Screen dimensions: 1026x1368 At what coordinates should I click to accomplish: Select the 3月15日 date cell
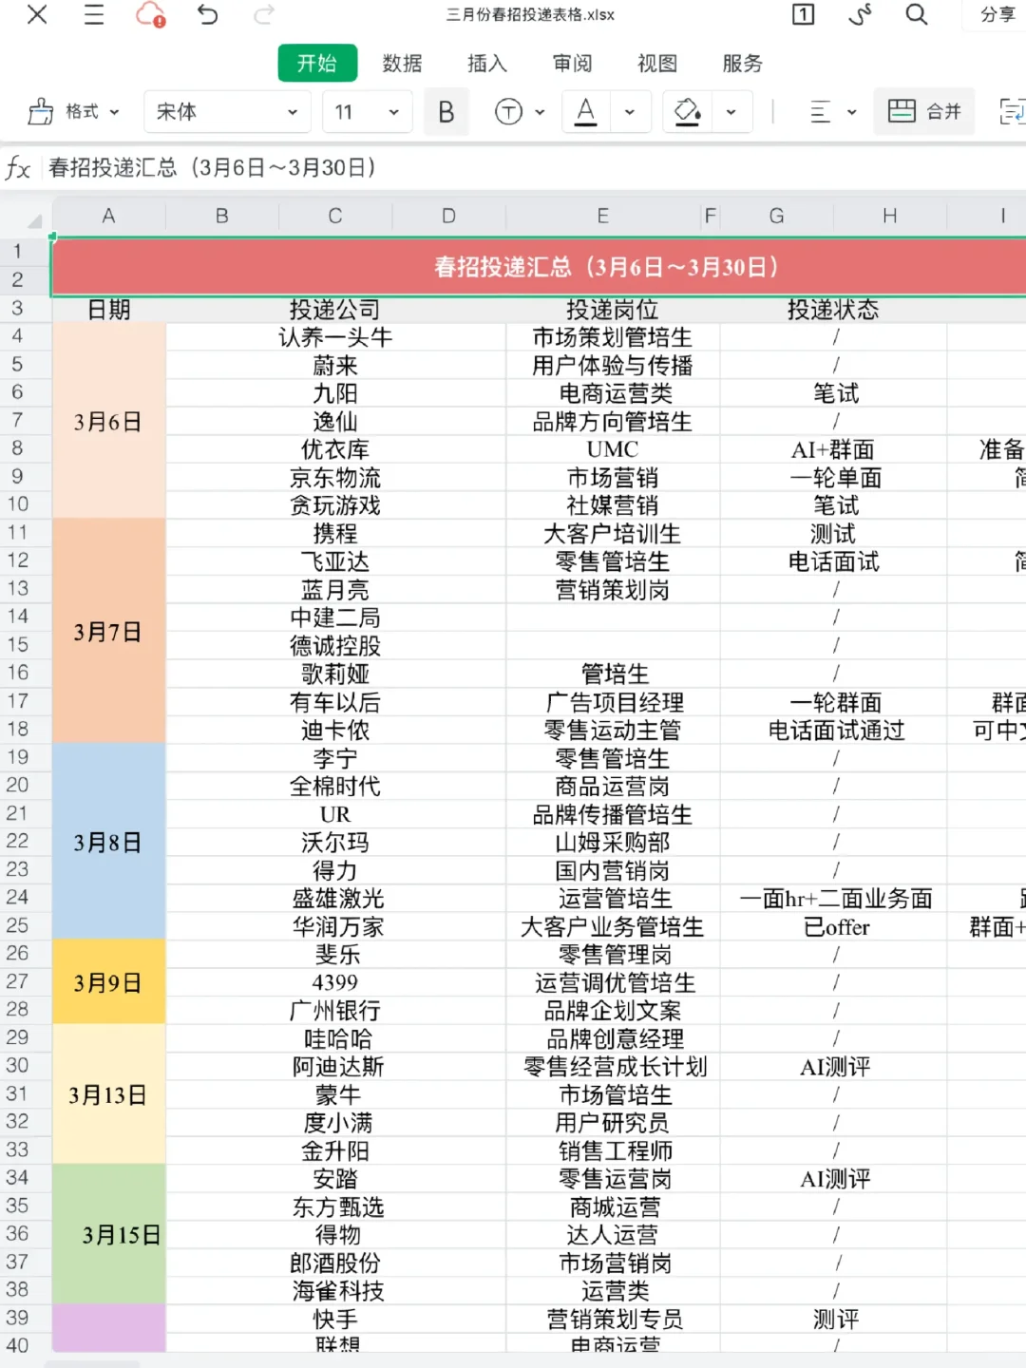[108, 1235]
